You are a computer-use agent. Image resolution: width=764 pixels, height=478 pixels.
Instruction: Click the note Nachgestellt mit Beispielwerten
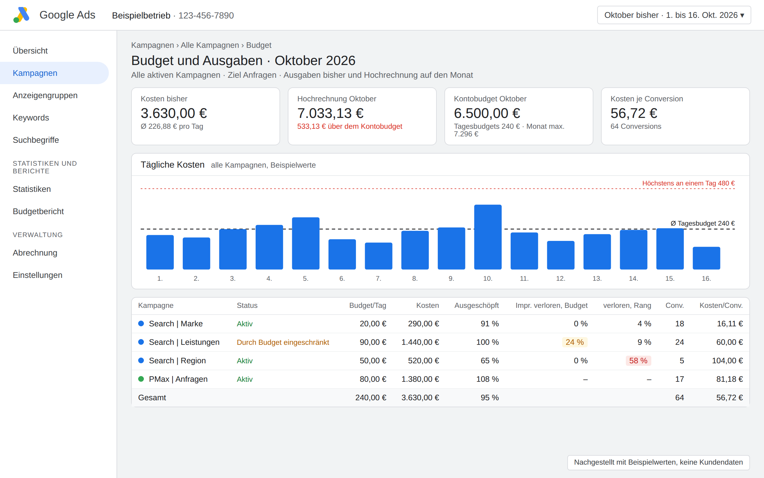[x=658, y=462]
